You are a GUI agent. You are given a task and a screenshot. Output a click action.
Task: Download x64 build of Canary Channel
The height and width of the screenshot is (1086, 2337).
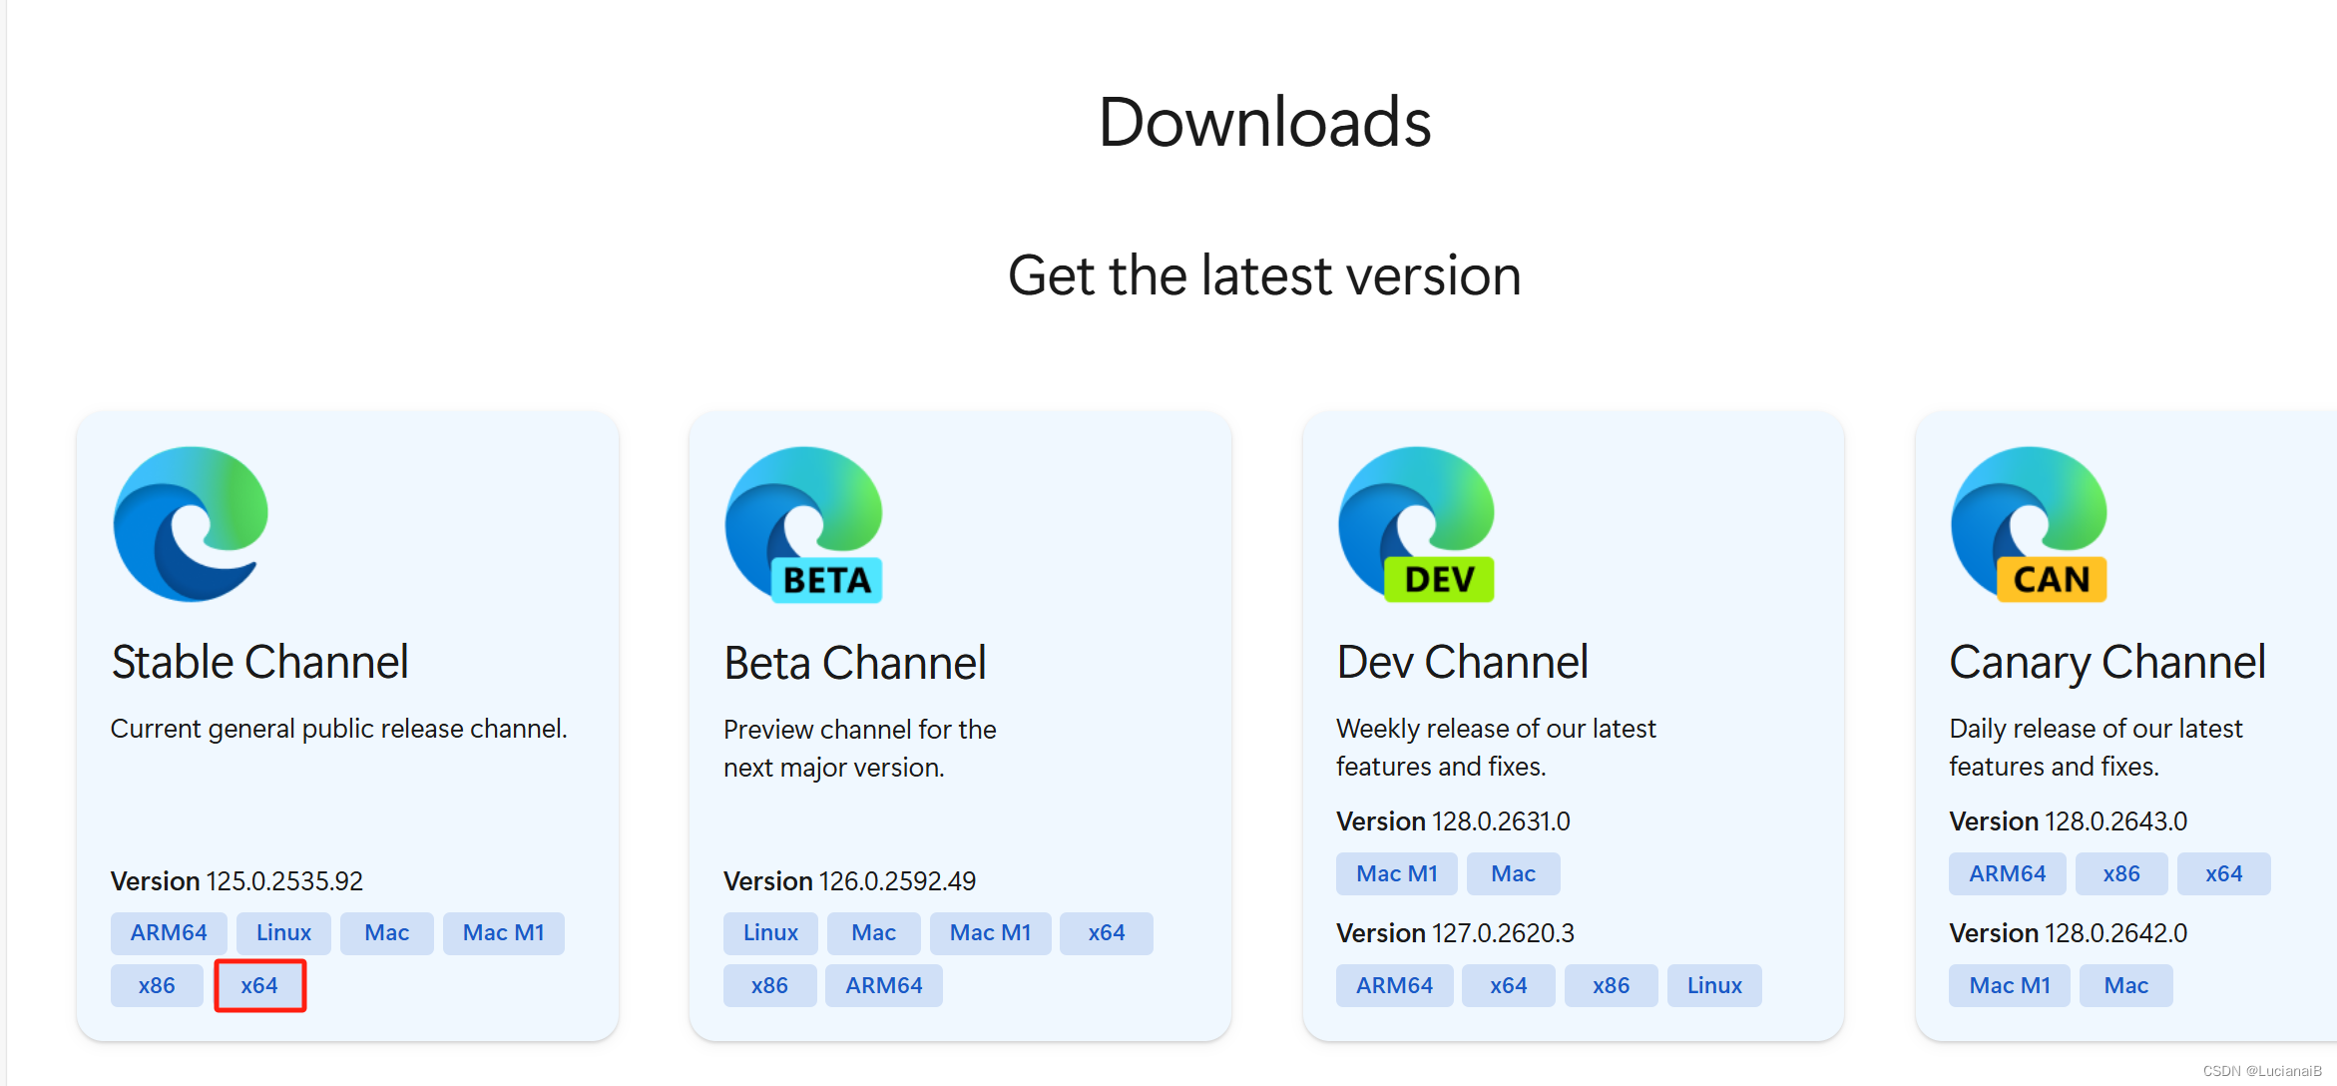click(2224, 873)
